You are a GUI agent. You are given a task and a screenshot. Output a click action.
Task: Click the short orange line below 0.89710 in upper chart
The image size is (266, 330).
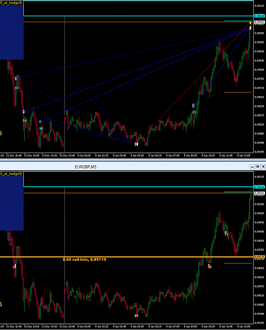[x=238, y=92]
